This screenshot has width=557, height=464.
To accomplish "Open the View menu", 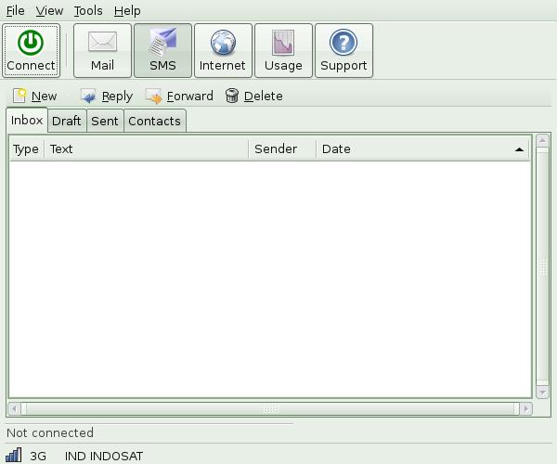I will [x=49, y=10].
